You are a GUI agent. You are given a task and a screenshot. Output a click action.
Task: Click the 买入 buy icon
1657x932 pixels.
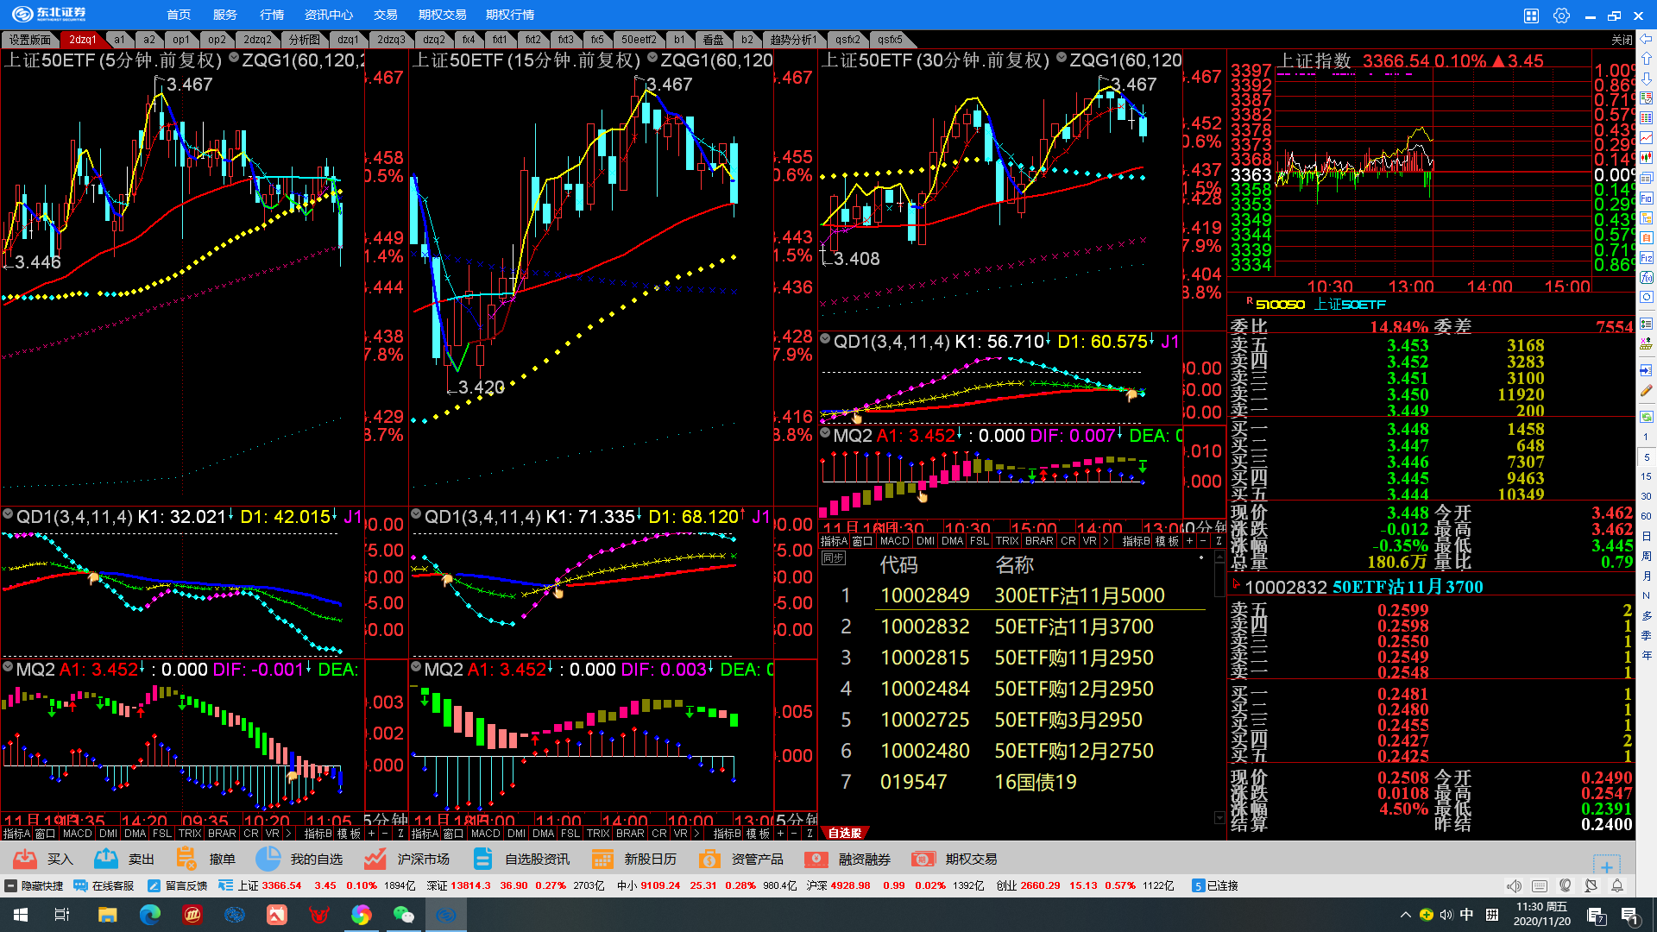coord(25,859)
